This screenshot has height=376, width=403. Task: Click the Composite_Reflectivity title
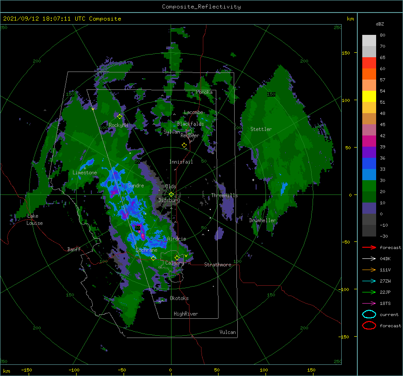coord(201,7)
